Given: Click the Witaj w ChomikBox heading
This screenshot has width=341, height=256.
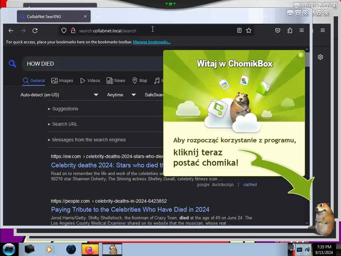Looking at the screenshot, I should tap(234, 64).
